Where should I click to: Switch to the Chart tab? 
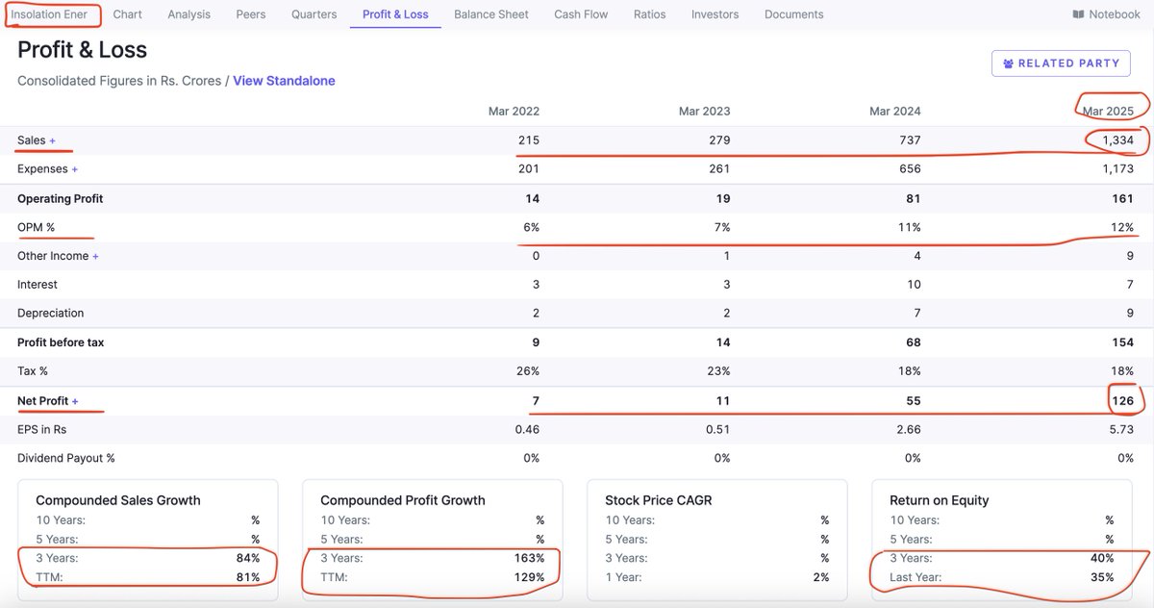tap(128, 14)
